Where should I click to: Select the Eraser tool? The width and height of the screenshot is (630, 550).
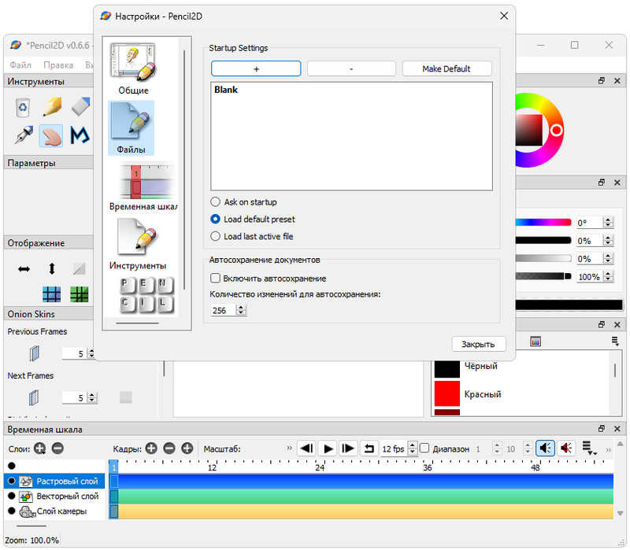pyautogui.click(x=80, y=106)
